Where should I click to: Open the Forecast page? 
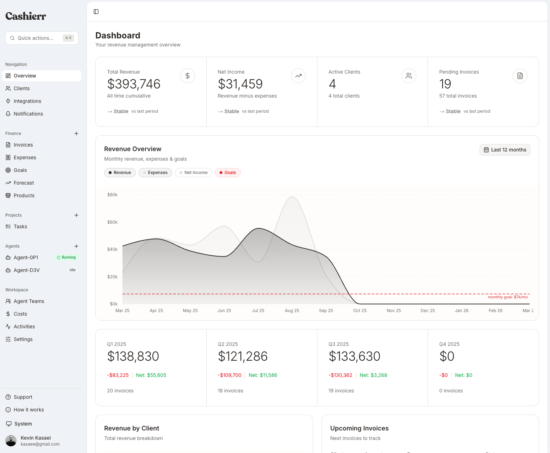(24, 183)
